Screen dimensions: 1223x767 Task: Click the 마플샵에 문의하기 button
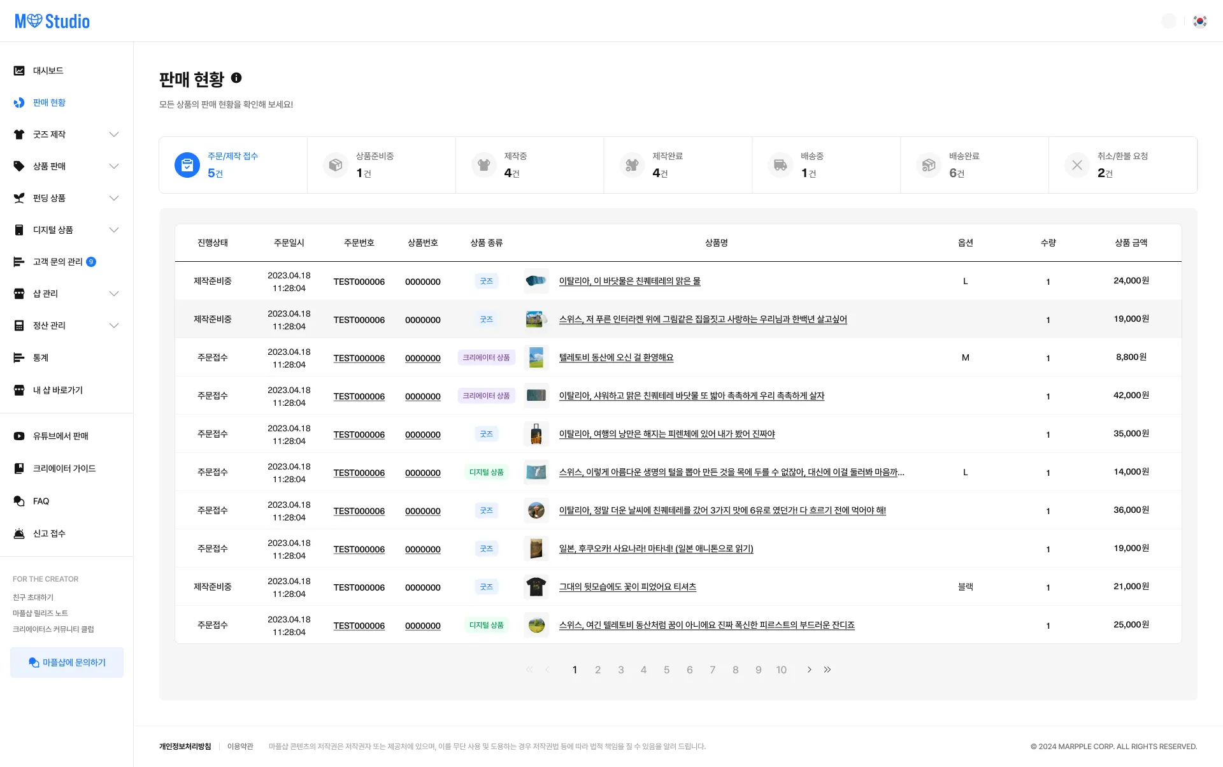[67, 663]
